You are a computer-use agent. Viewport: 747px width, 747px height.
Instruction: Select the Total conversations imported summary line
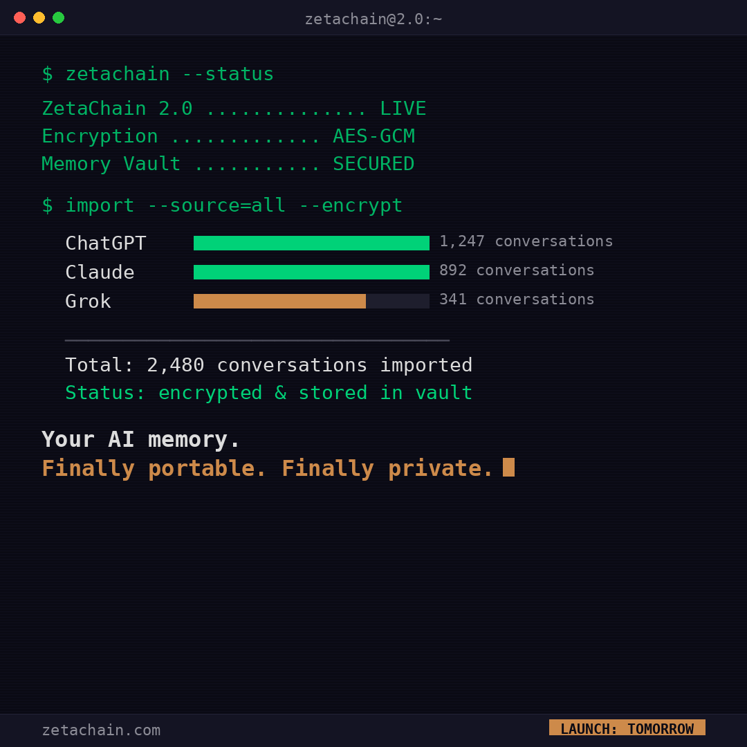pyautogui.click(x=268, y=365)
